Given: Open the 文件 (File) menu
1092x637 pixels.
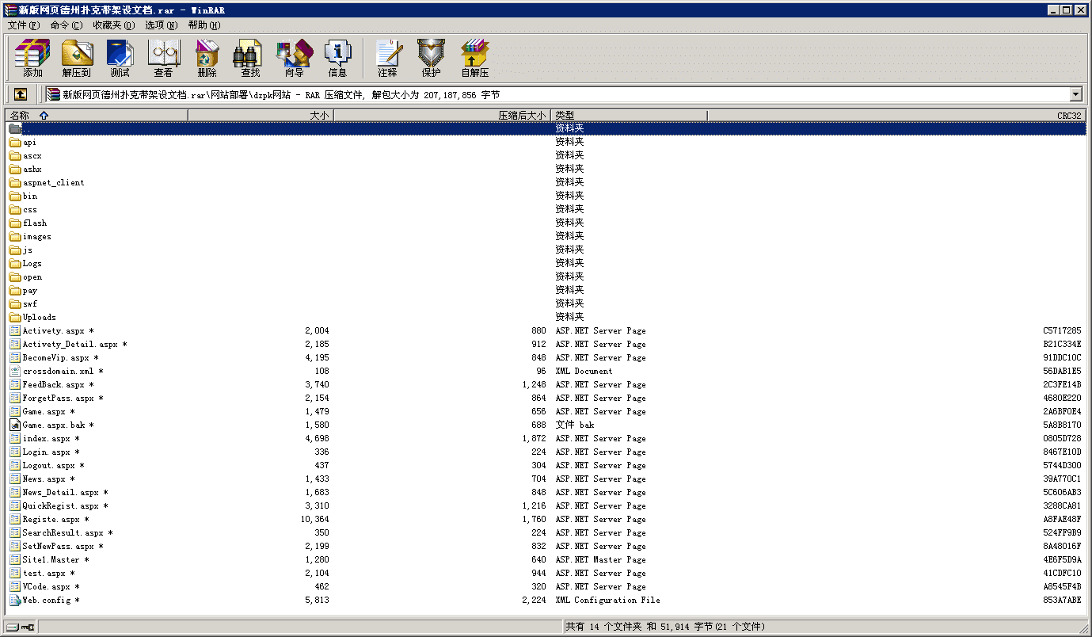Looking at the screenshot, I should point(23,25).
